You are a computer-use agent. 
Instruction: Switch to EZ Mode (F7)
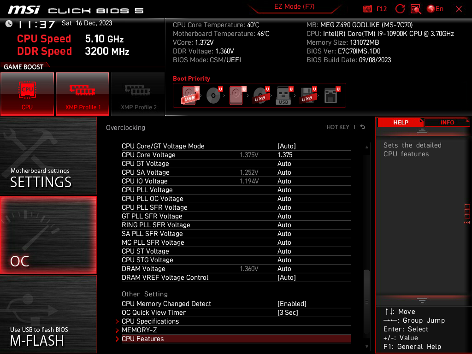[294, 6]
